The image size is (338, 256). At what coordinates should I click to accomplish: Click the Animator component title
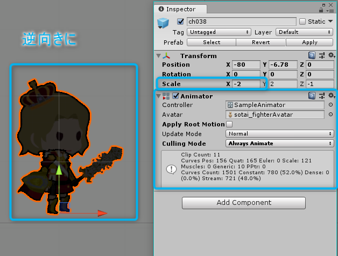pyautogui.click(x=196, y=96)
